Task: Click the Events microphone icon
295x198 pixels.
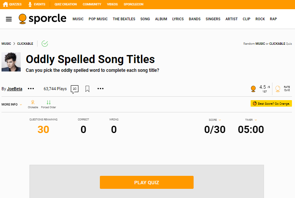Action: 30,4
